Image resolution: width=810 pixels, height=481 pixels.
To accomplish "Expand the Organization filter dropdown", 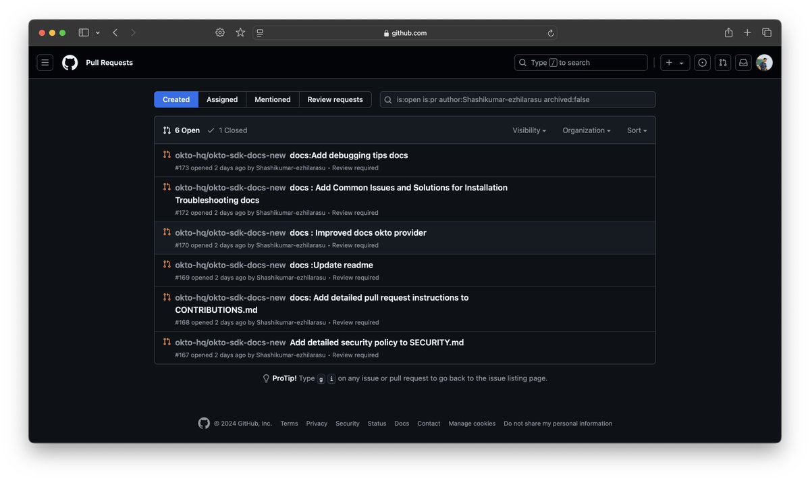I will coord(587,130).
